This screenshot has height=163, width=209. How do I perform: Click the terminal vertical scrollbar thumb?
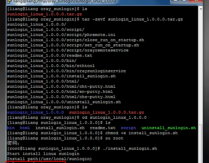[201, 144]
